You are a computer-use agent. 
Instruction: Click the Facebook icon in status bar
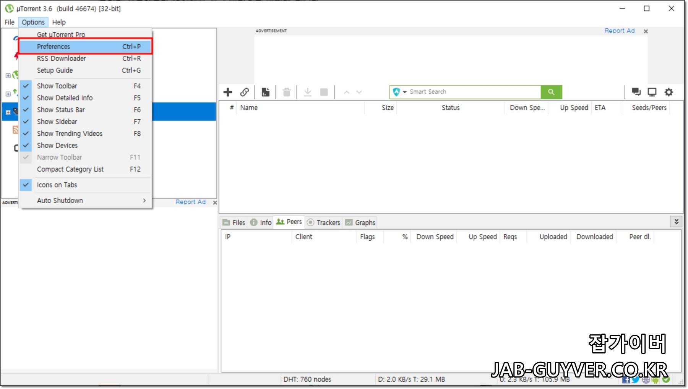click(x=626, y=379)
